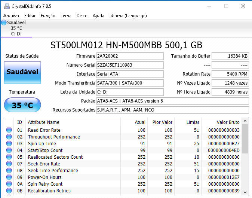Select the Seek Time Performance row text
This screenshot has width=252, height=198.
pos(53,171)
